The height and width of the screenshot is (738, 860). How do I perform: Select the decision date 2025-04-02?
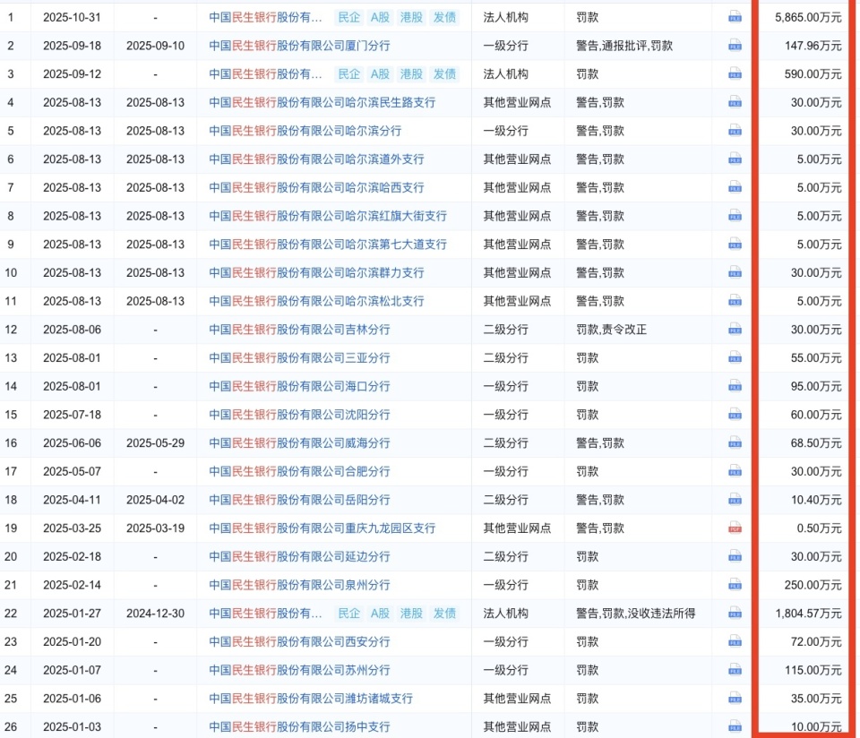(x=155, y=500)
